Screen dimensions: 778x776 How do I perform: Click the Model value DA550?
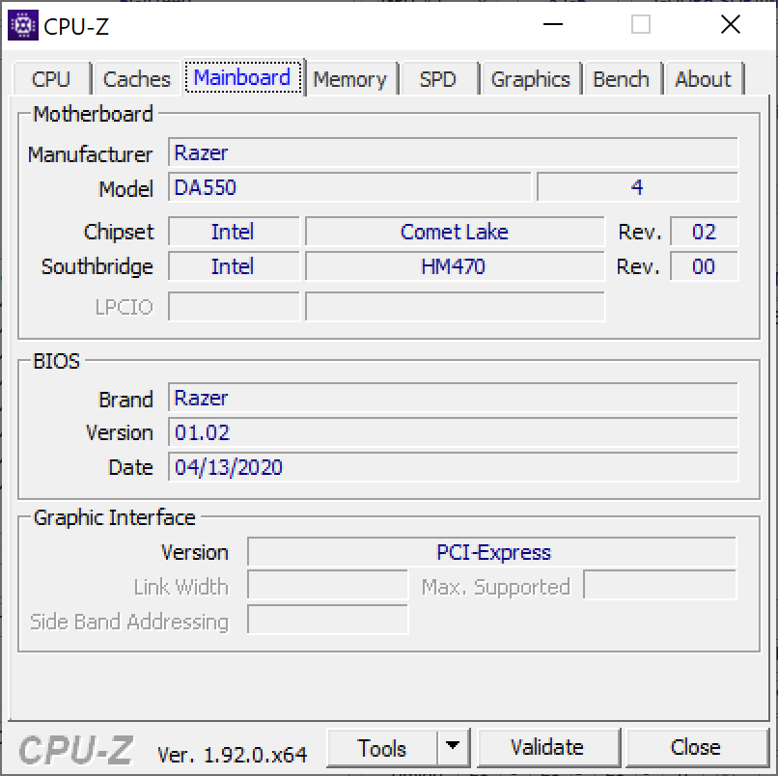tap(349, 187)
